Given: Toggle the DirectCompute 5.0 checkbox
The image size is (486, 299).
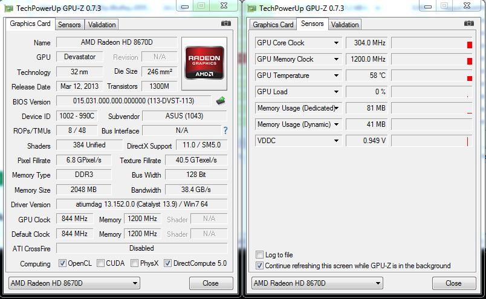Looking at the screenshot, I should 167,263.
